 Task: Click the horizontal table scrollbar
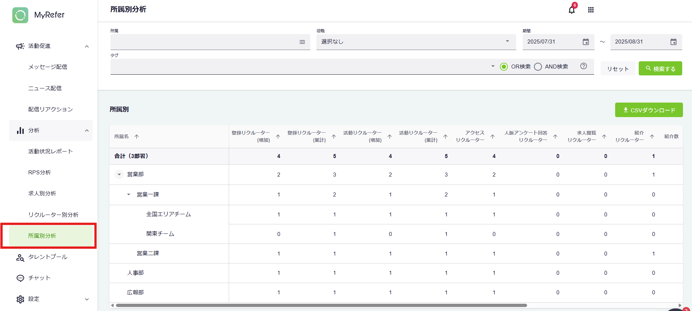pos(321,305)
